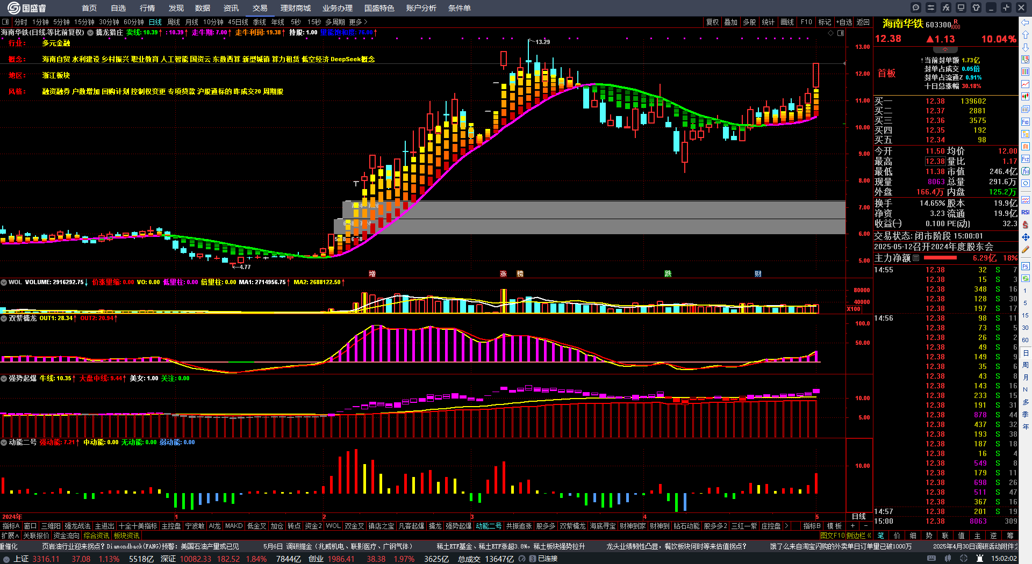Screen dimensions: 1032x564
Task: Toggle the 动能二号 indicator circle icon
Action: click(4, 442)
